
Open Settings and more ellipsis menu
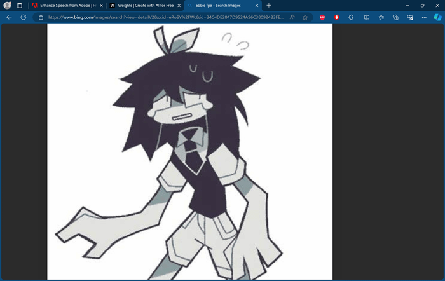[424, 17]
